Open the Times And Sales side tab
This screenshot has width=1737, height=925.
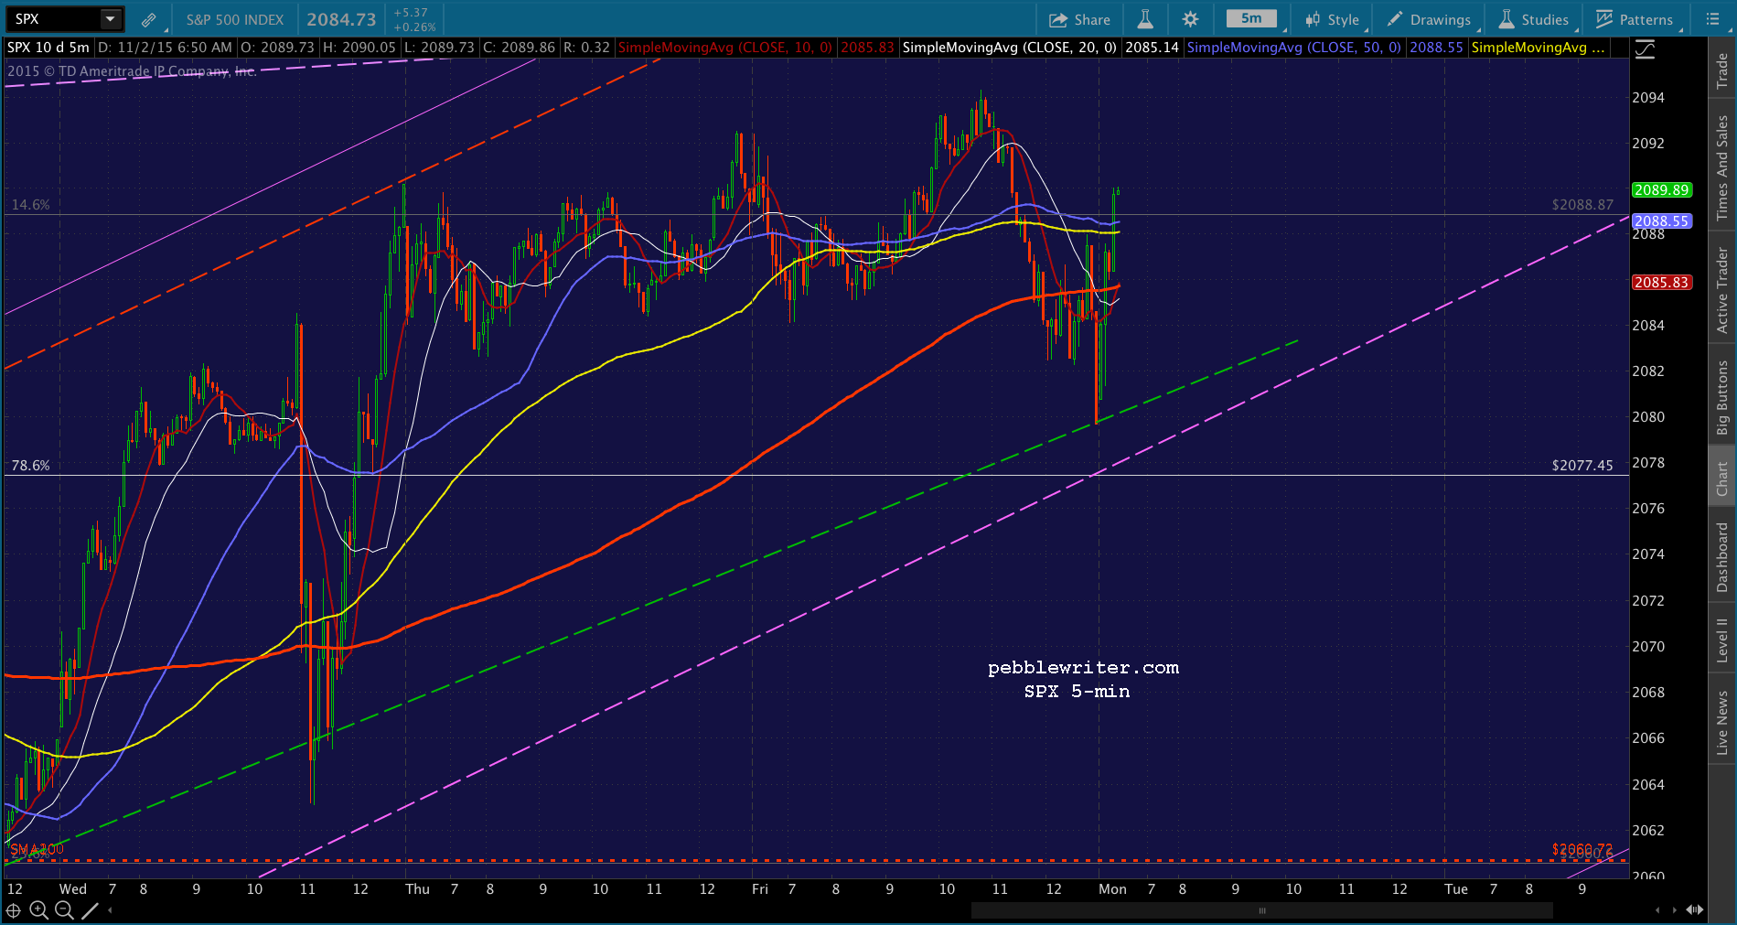(x=1722, y=166)
